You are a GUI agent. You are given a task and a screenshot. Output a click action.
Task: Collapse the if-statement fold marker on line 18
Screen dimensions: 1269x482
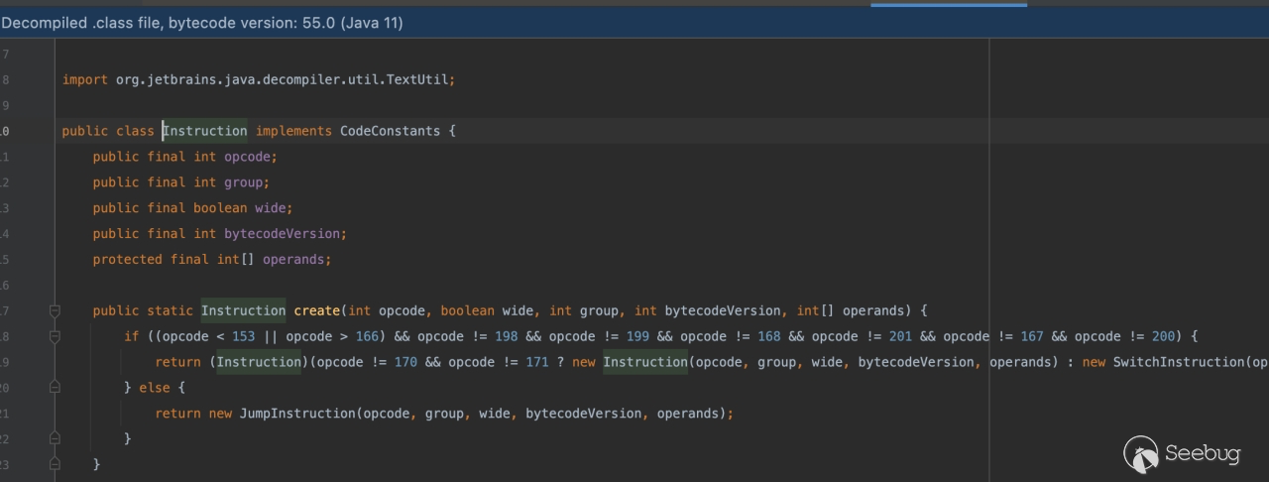coord(55,337)
